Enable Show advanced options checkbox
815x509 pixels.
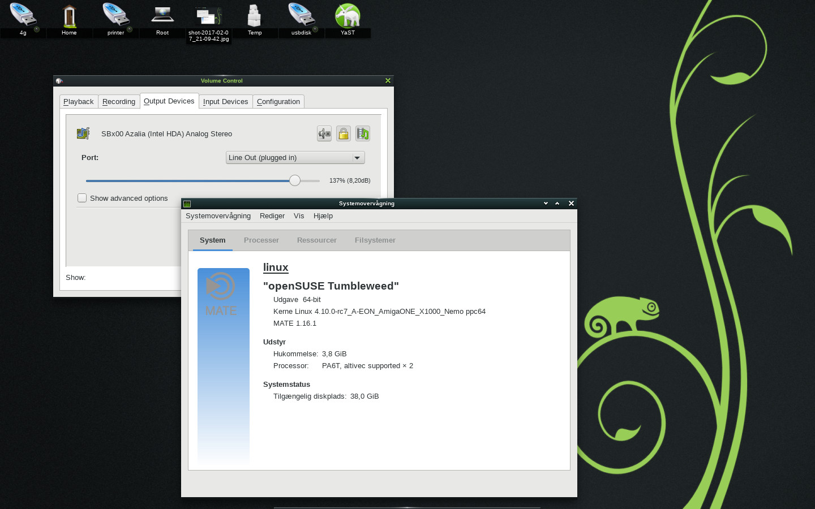coord(83,198)
